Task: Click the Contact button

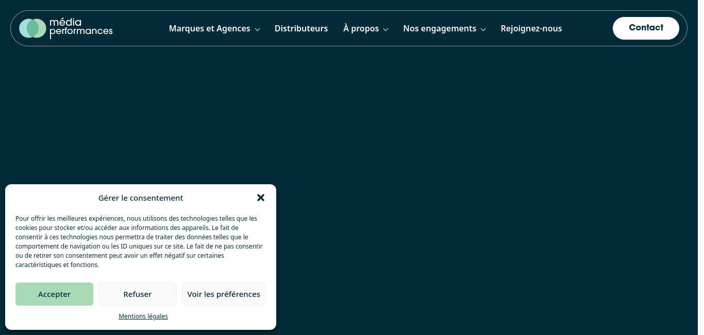Action: tap(646, 28)
